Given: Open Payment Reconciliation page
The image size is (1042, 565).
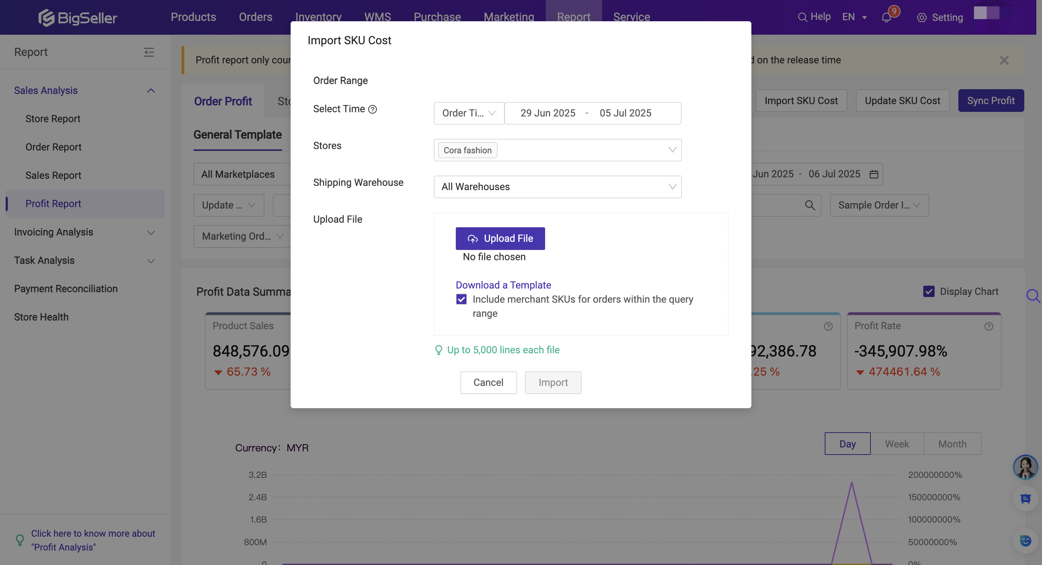Looking at the screenshot, I should 66,289.
